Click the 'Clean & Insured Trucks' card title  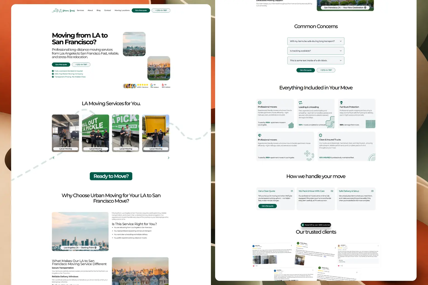coord(330,140)
